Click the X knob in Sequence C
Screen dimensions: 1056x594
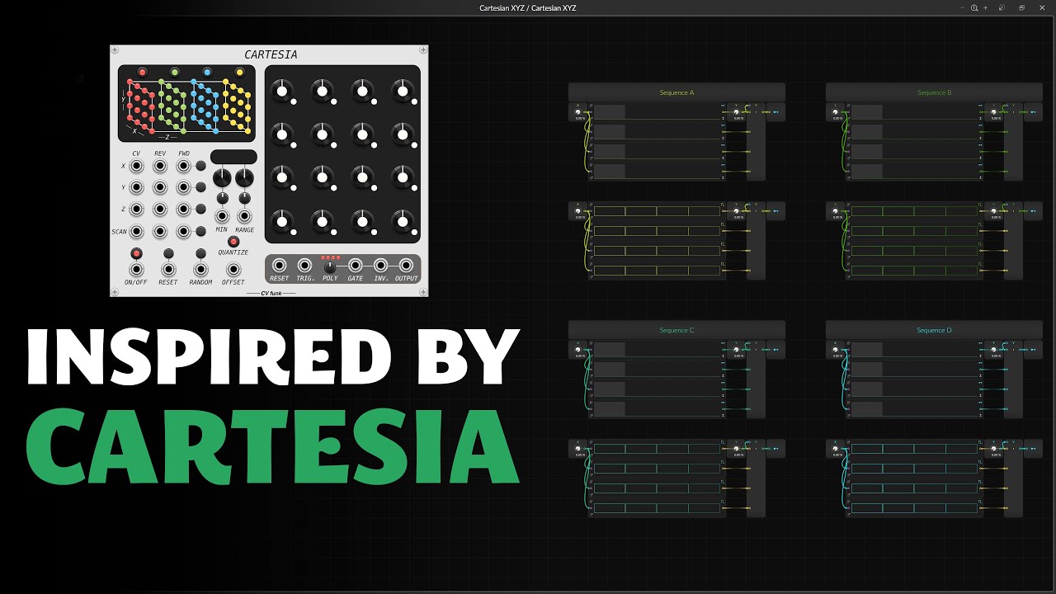click(x=579, y=350)
